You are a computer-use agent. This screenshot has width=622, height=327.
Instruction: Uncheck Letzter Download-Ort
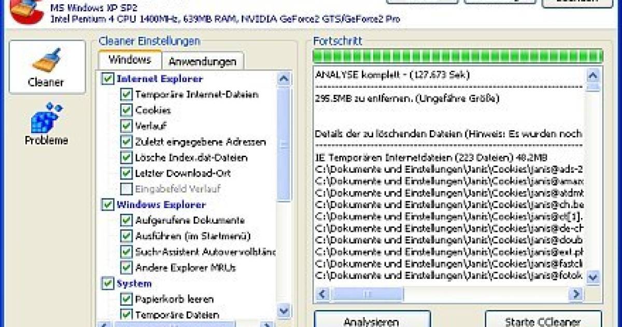pos(126,173)
